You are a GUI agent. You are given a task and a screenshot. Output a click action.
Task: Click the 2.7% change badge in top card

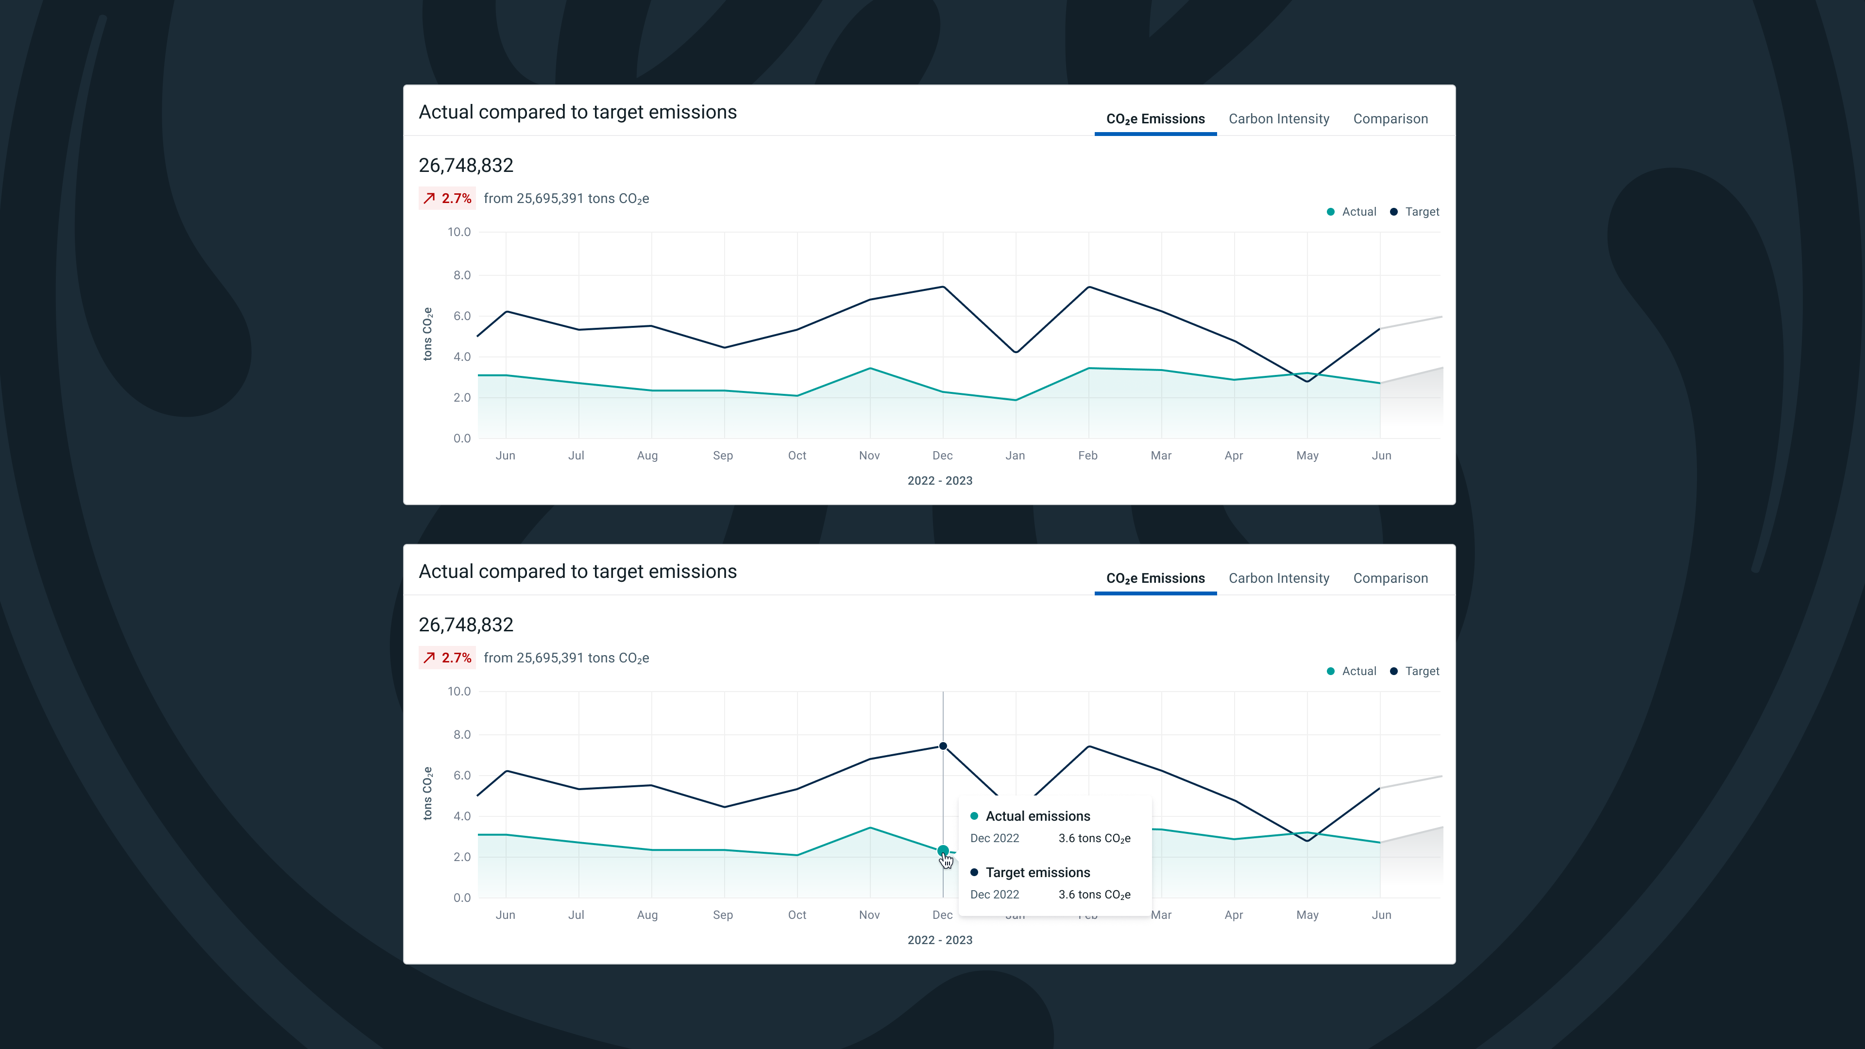pos(447,198)
